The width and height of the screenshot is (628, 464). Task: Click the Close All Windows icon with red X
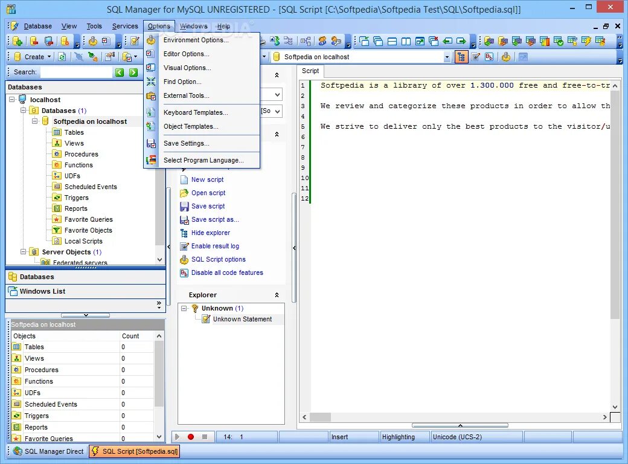[x=434, y=41]
